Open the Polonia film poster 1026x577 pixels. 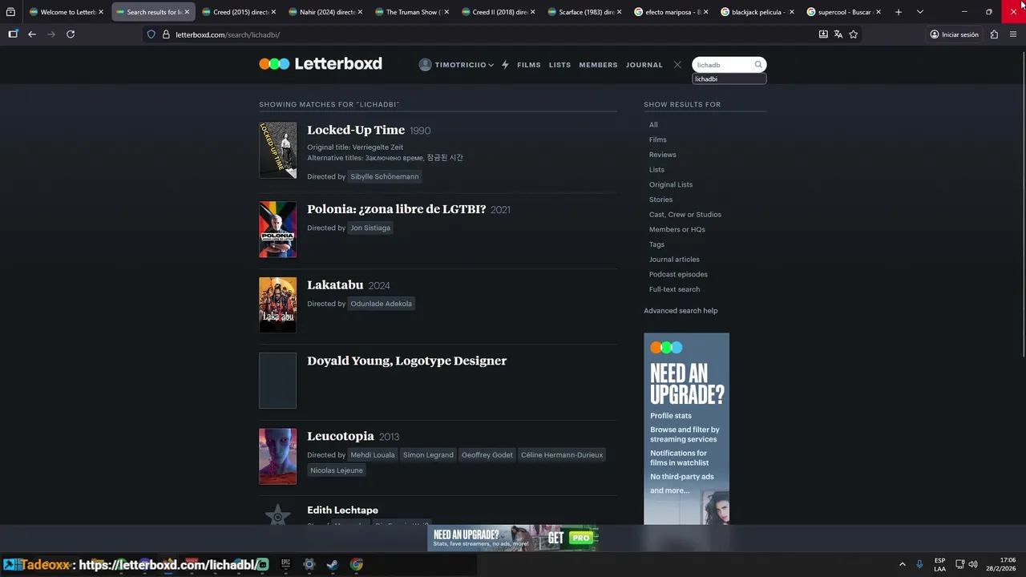[x=277, y=229]
